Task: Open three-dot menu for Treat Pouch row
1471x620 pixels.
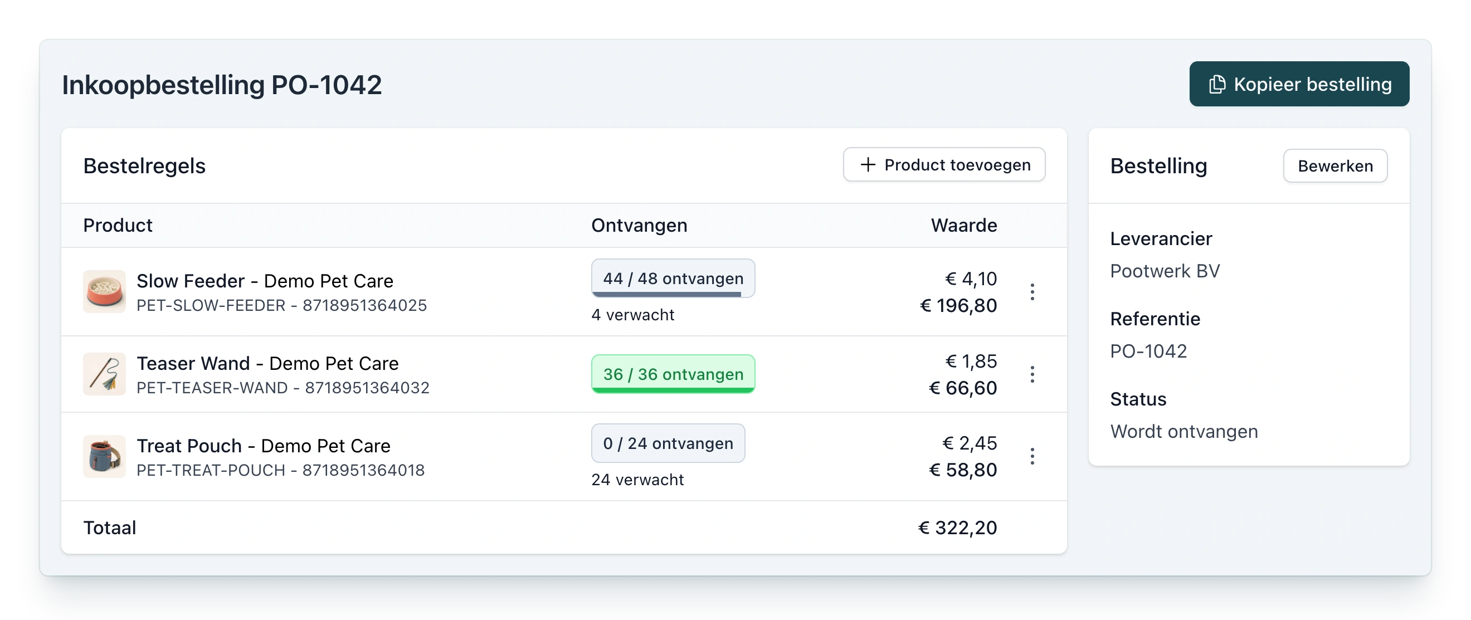Action: [1032, 456]
